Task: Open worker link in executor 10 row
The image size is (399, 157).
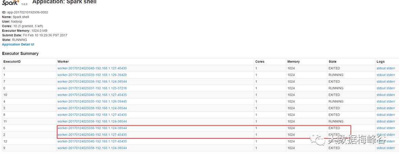Action: pyautogui.click(x=92, y=95)
